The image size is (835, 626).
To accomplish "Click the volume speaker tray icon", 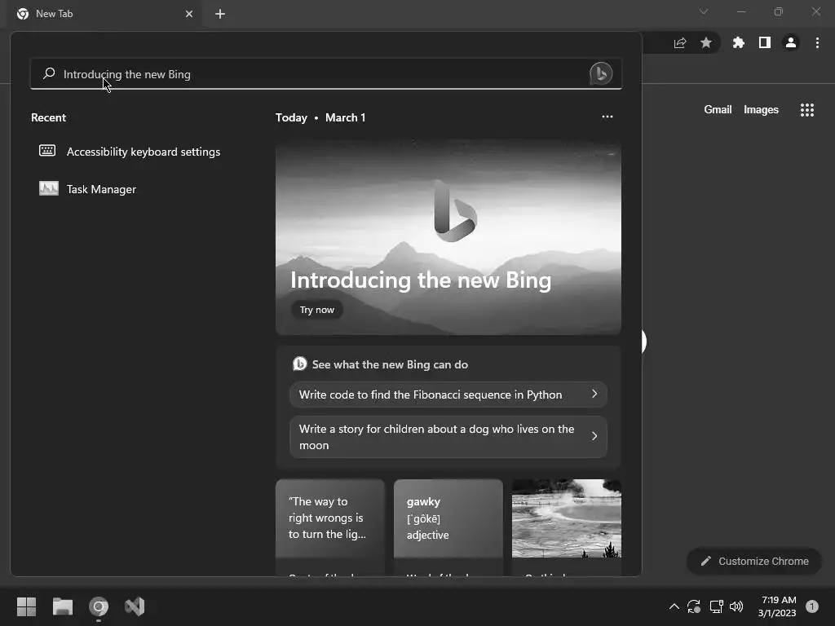I will click(x=736, y=606).
